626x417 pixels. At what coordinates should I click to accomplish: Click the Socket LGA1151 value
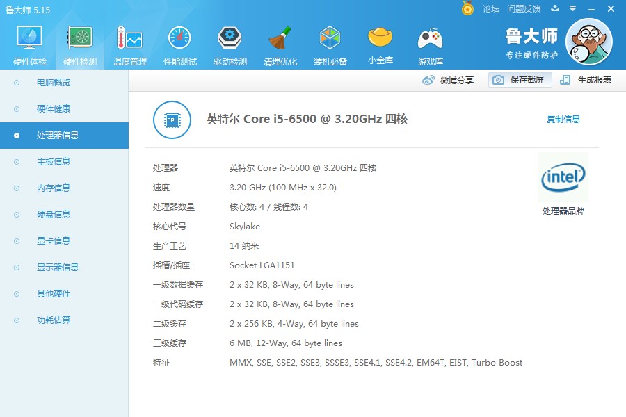(x=262, y=265)
